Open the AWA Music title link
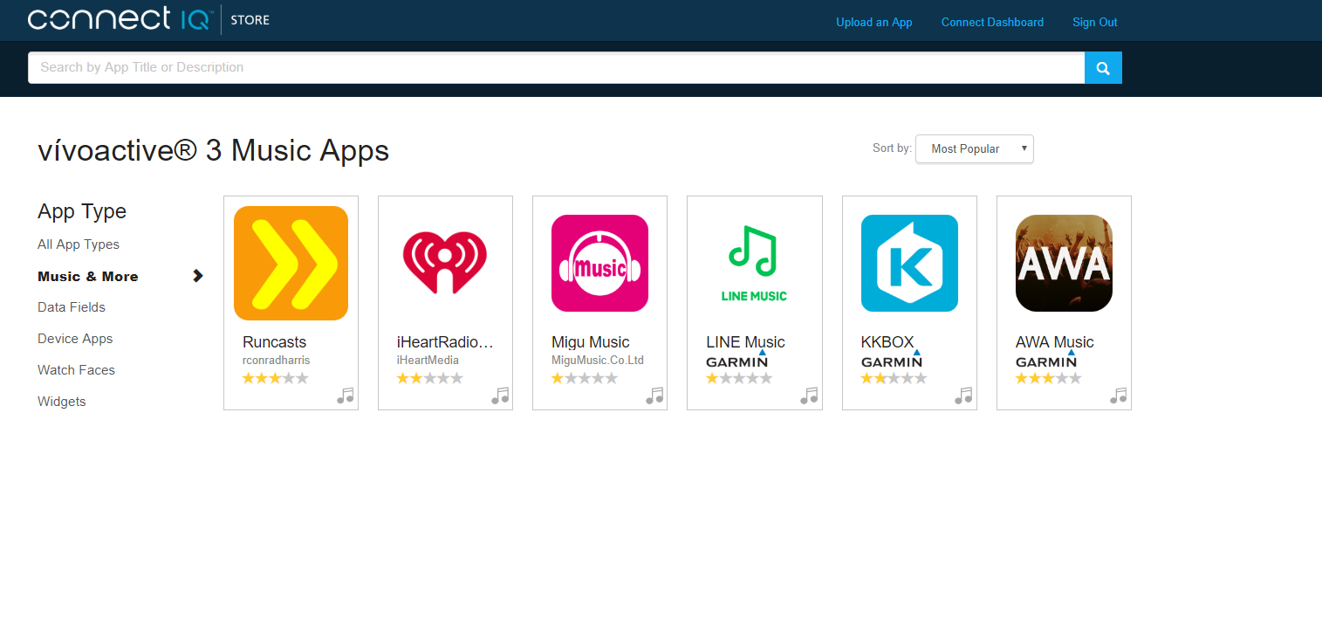Screen dimensions: 1322x626 click(x=1055, y=342)
